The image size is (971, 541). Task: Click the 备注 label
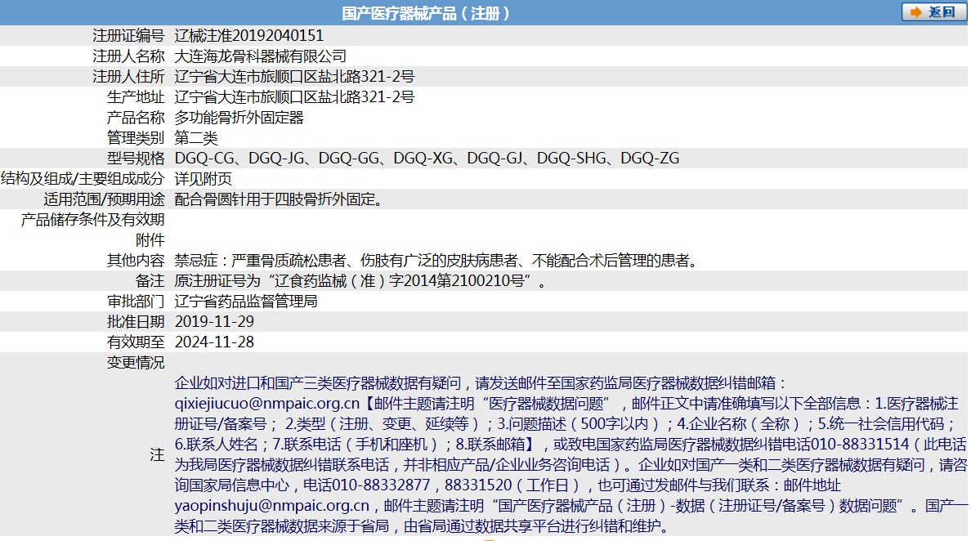pyautogui.click(x=150, y=281)
